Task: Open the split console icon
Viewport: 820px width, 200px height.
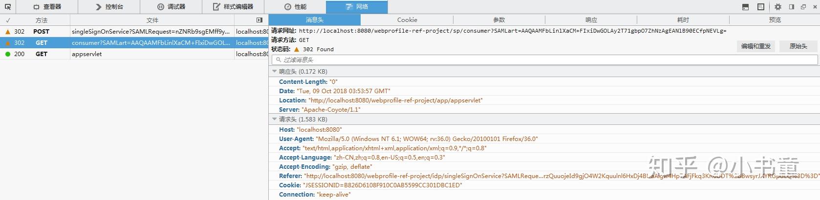Action: click(745, 7)
